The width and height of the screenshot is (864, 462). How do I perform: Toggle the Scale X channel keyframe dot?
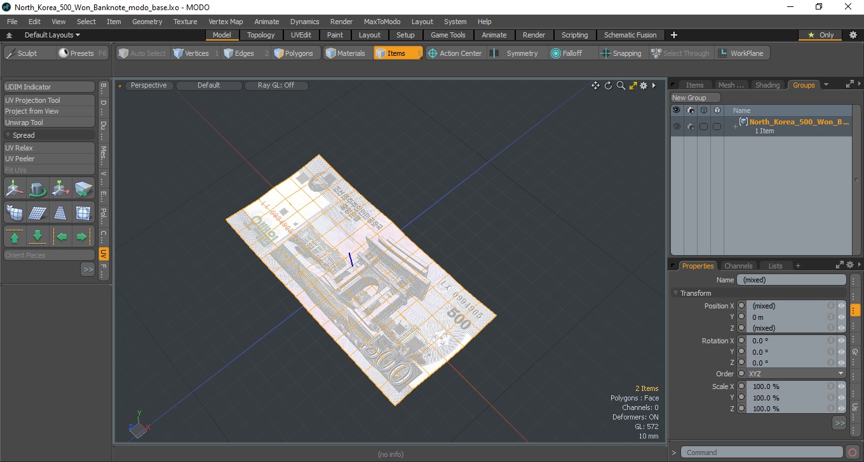point(741,386)
